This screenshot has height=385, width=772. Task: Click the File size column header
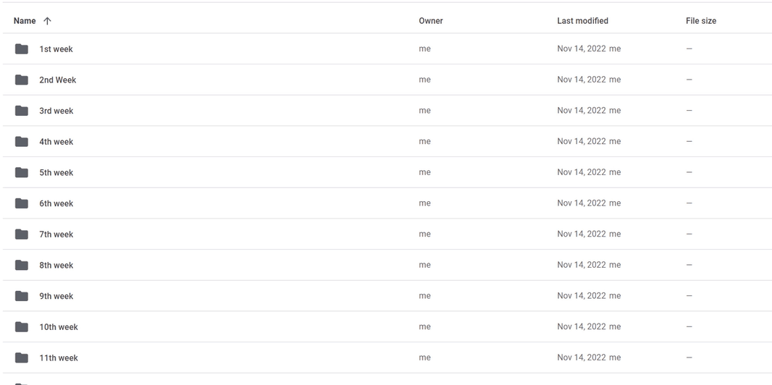click(x=701, y=21)
